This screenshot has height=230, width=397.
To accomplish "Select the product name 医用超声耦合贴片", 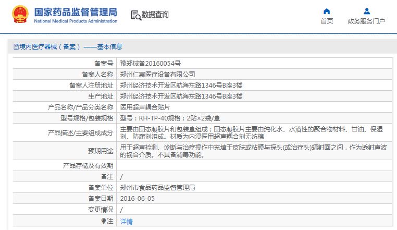I will [x=145, y=107].
